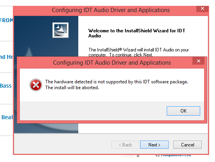Click the Welcome to InstallShield Wizard heading

tap(137, 33)
